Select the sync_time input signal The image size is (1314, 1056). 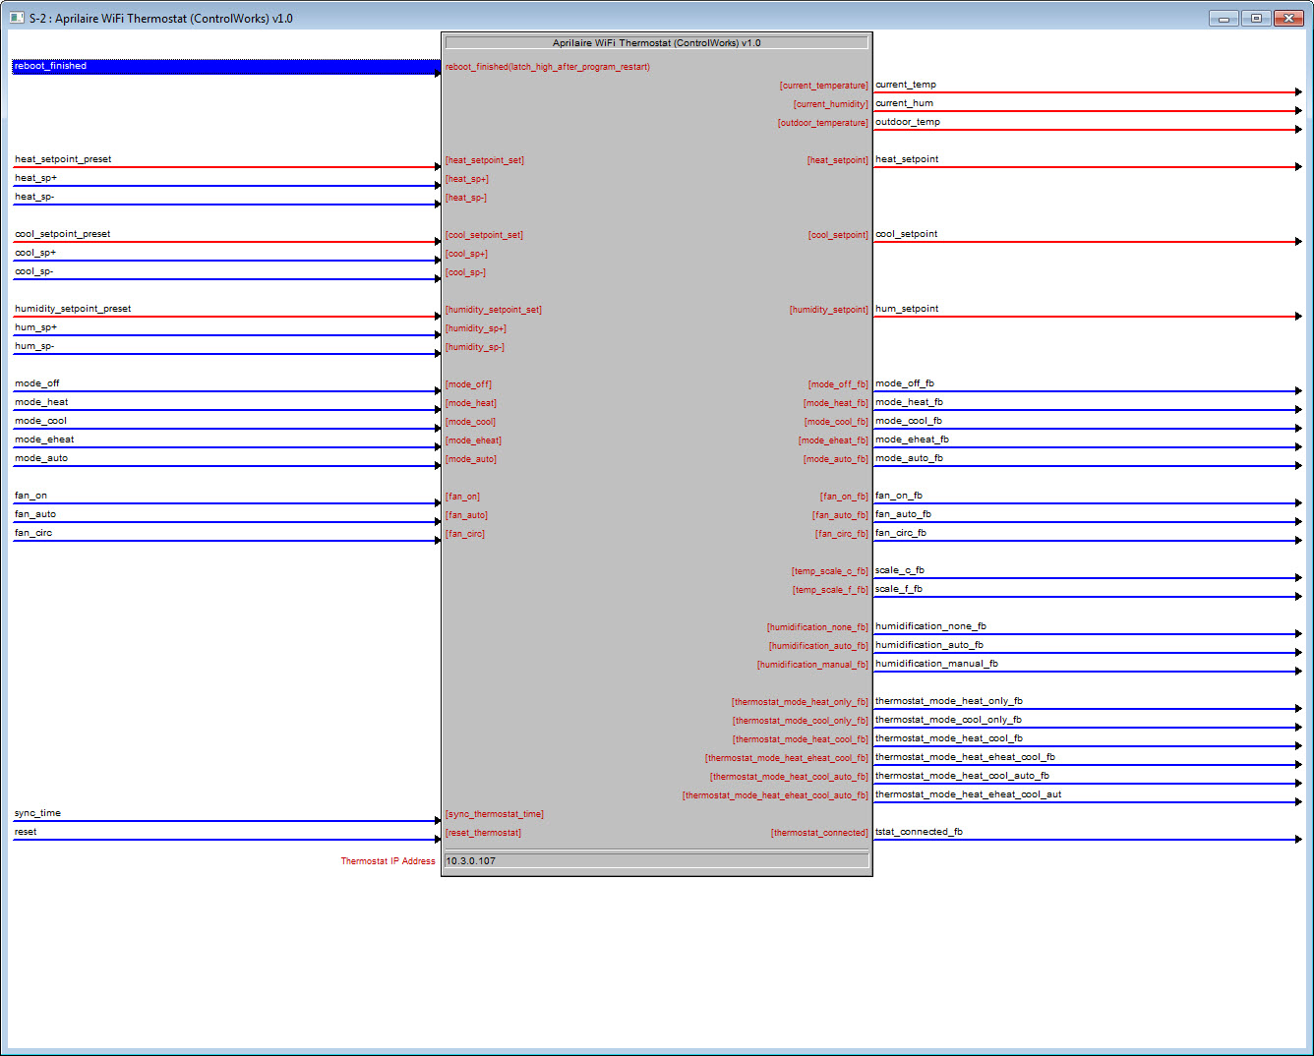coord(38,813)
